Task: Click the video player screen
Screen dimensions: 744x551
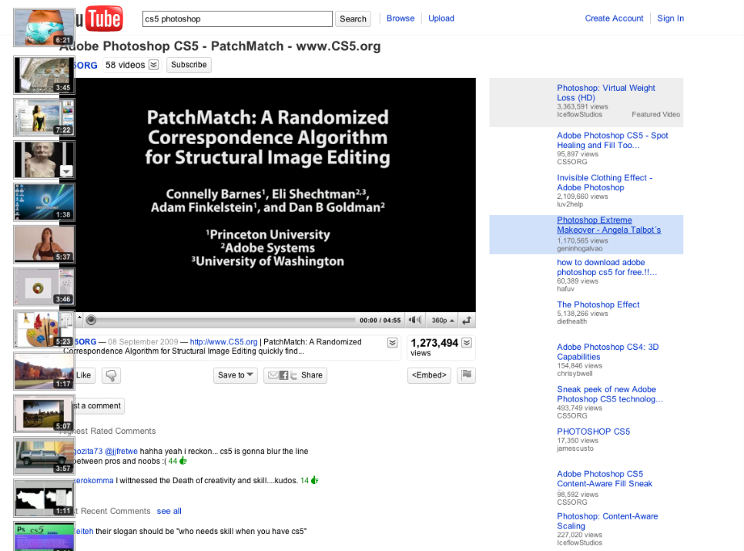Action: 275,194
